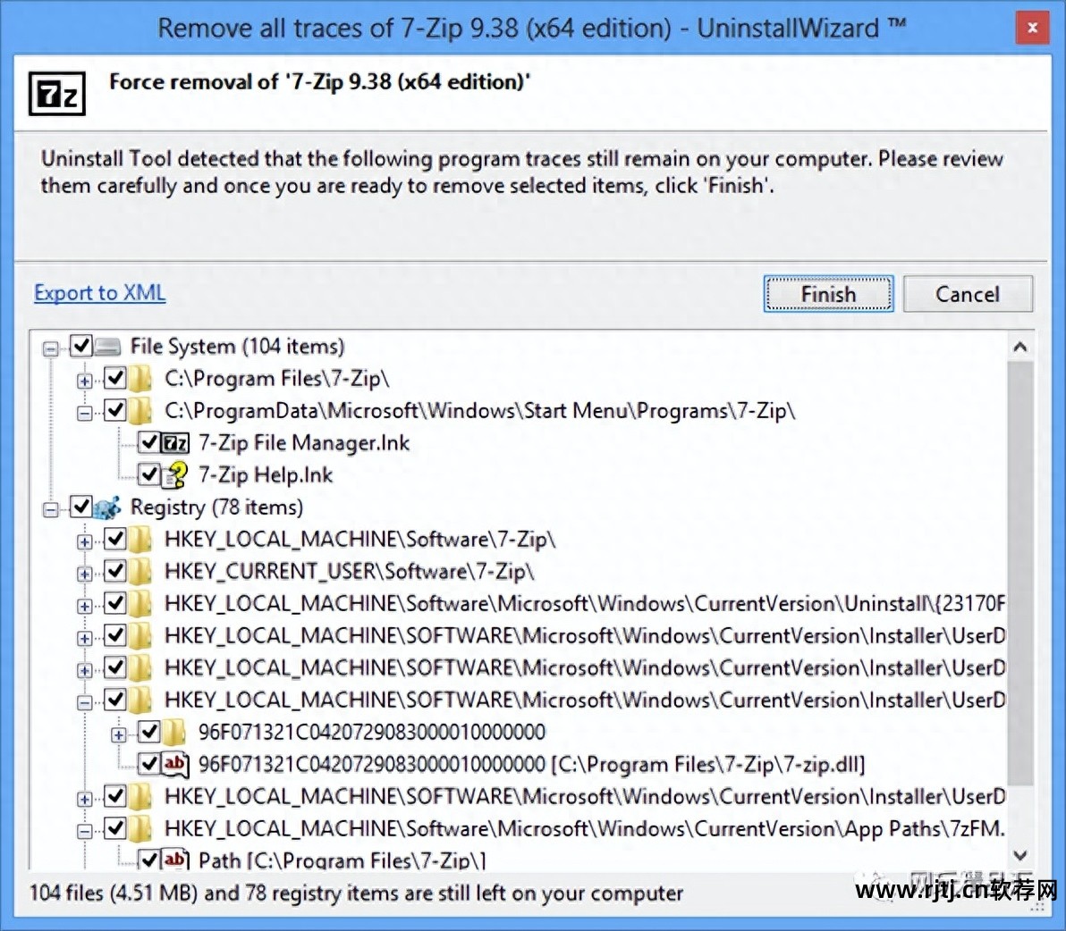Click the App Paths\7zFM registry folder icon
This screenshot has width=1066, height=931.
pyautogui.click(x=140, y=828)
